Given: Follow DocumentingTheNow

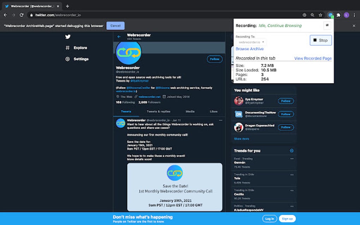Looking at the screenshot, I should (x=286, y=114).
